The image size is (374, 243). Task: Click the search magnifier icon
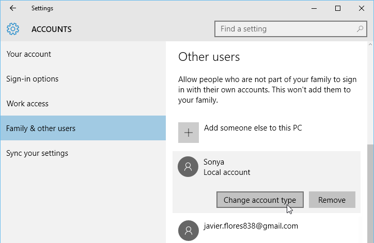click(x=360, y=29)
